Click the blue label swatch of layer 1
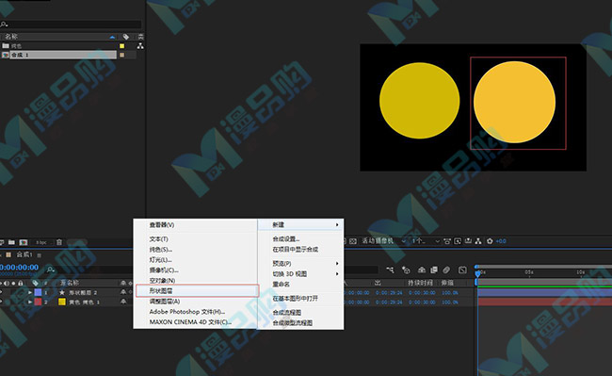The width and height of the screenshot is (612, 376). coord(38,292)
